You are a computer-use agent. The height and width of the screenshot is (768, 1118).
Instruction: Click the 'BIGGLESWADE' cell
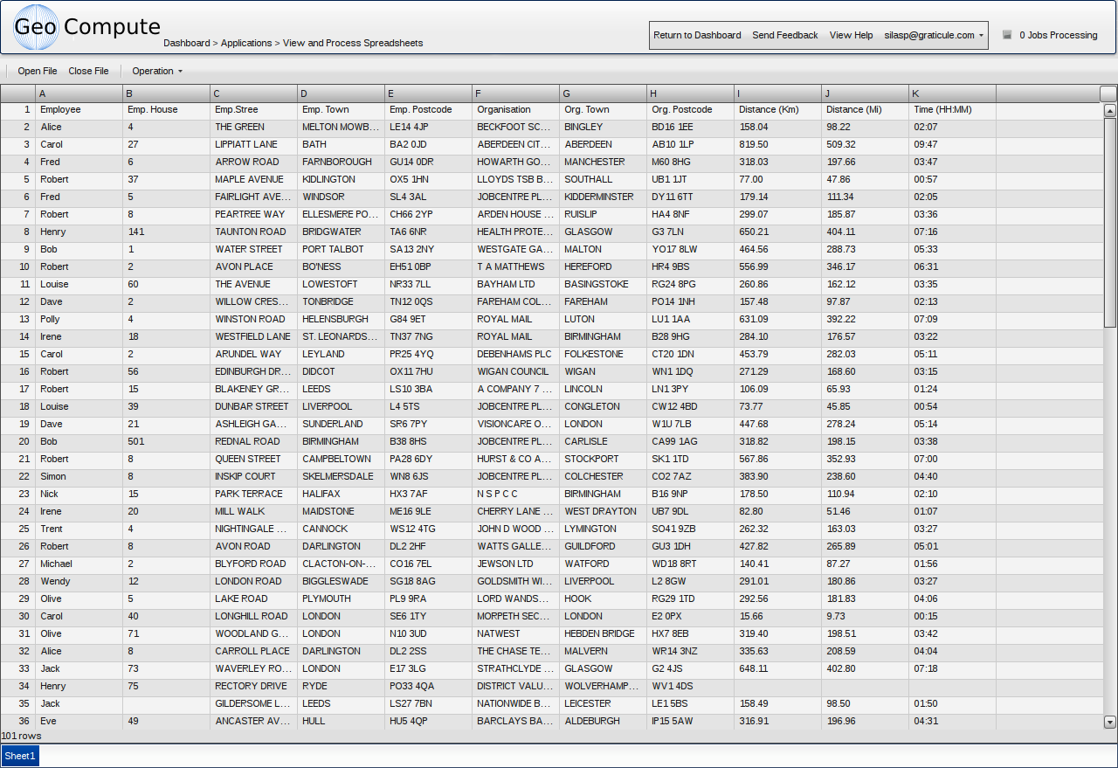tap(342, 581)
